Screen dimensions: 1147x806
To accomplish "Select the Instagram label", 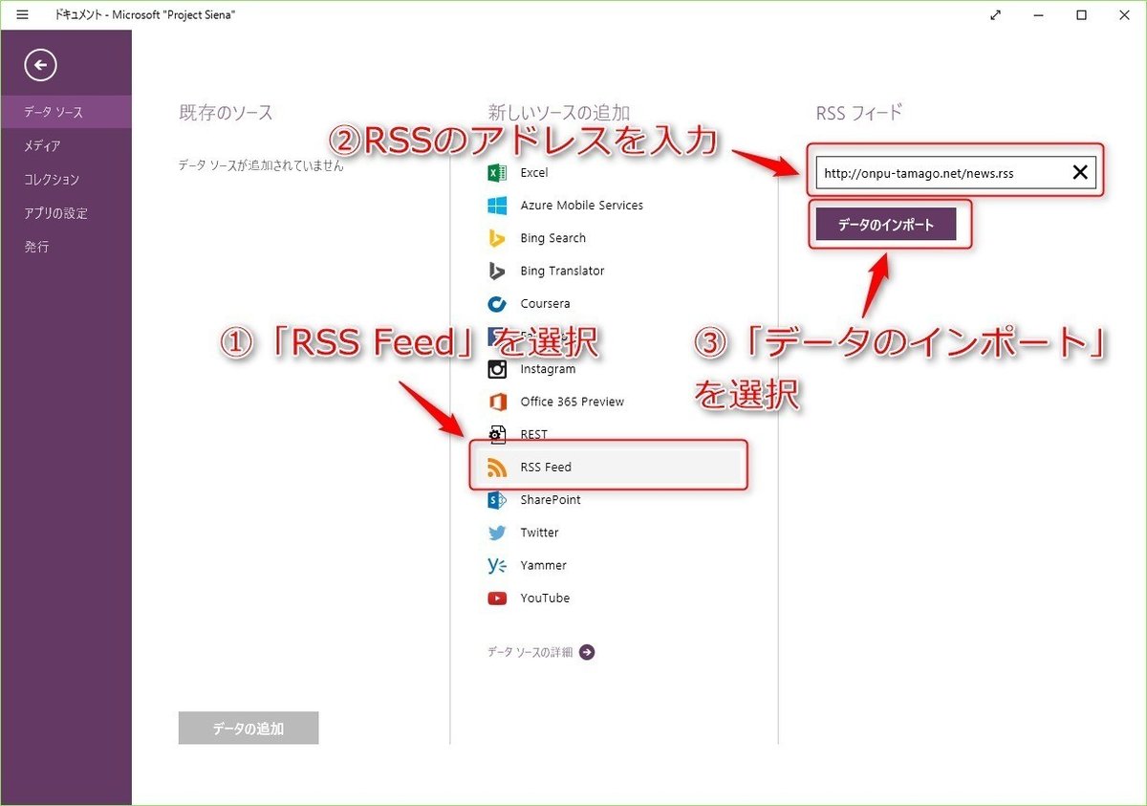I will [548, 369].
